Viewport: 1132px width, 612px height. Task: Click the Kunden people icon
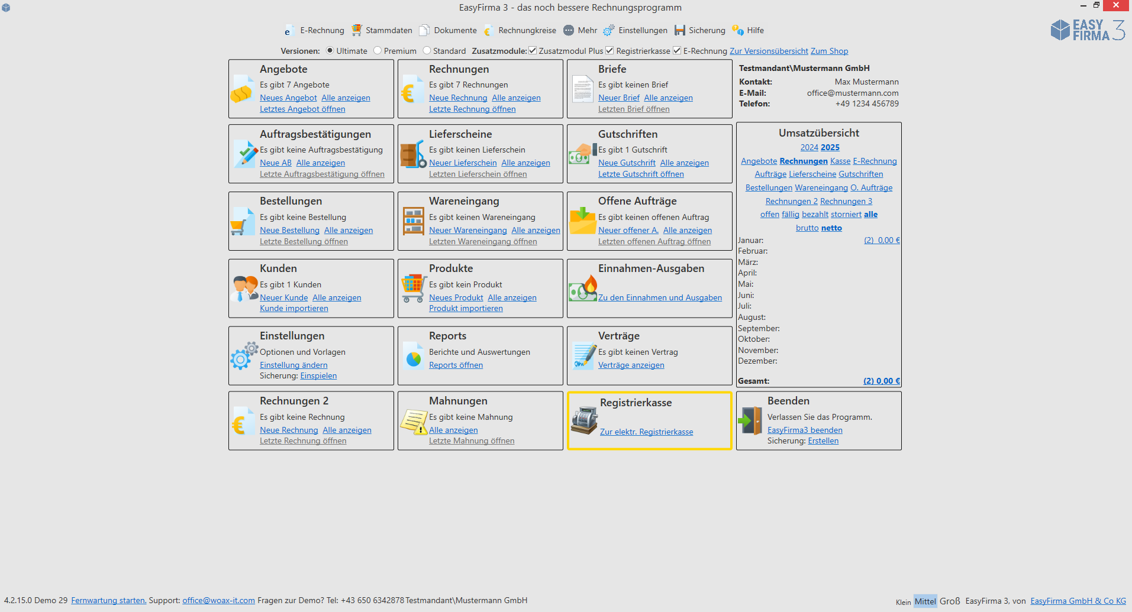pos(245,289)
